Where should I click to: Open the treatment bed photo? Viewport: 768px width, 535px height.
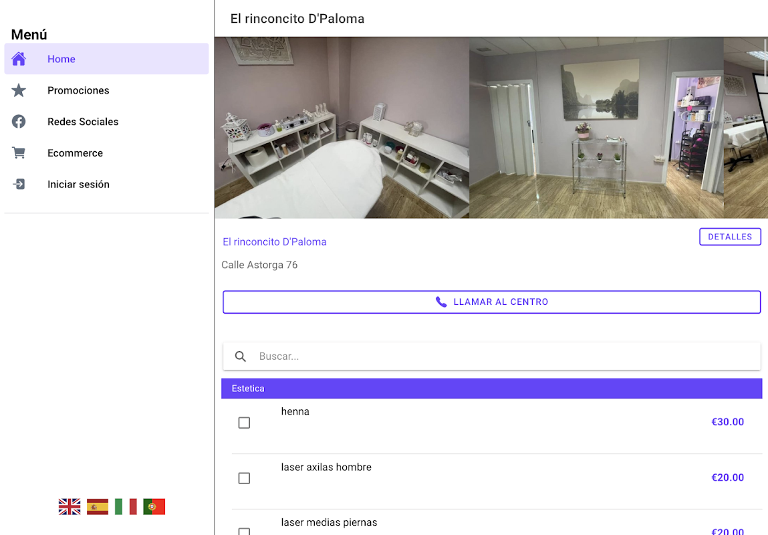342,128
